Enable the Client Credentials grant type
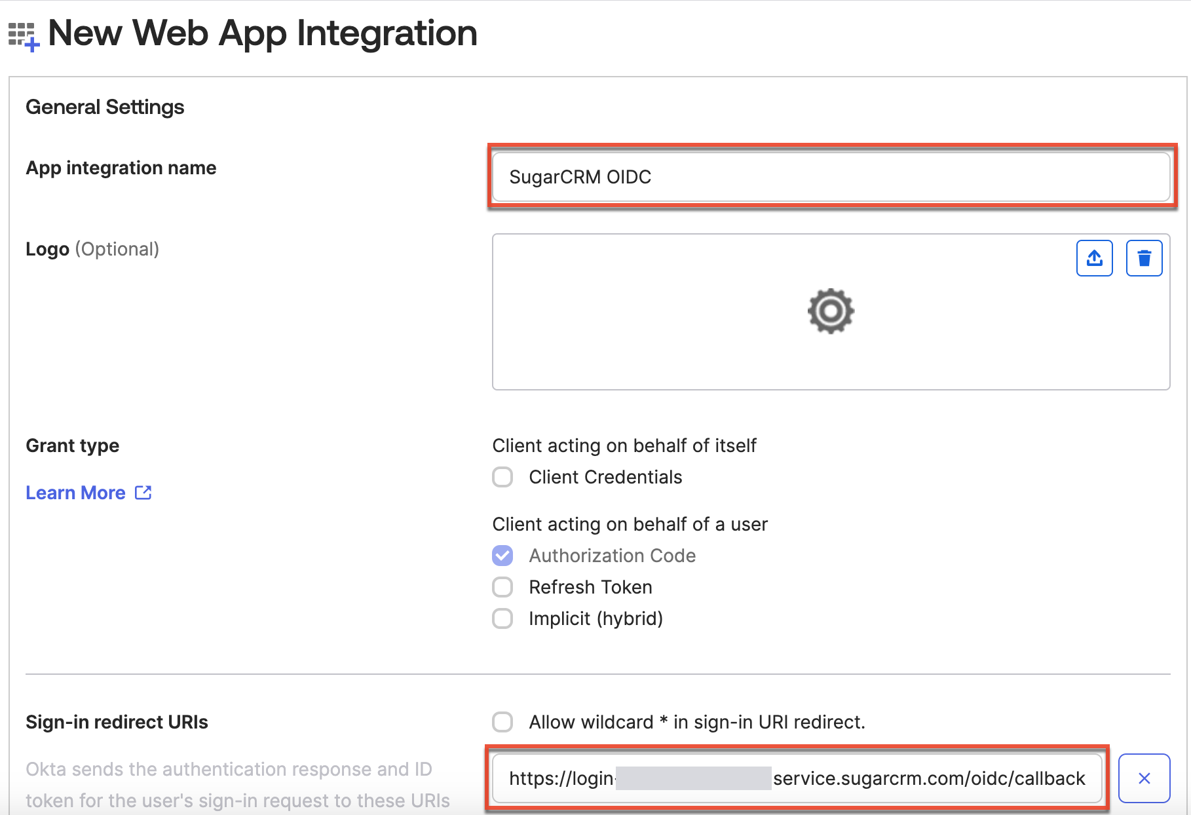 pyautogui.click(x=502, y=477)
